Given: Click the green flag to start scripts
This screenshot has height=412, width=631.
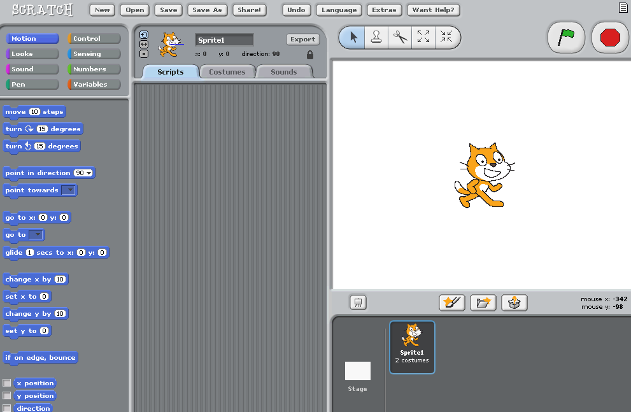Looking at the screenshot, I should (566, 38).
